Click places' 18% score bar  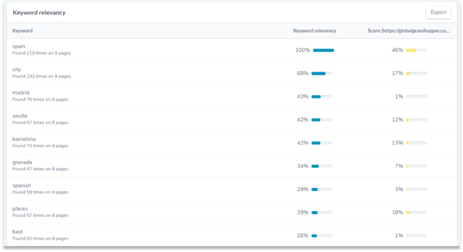pyautogui.click(x=416, y=213)
